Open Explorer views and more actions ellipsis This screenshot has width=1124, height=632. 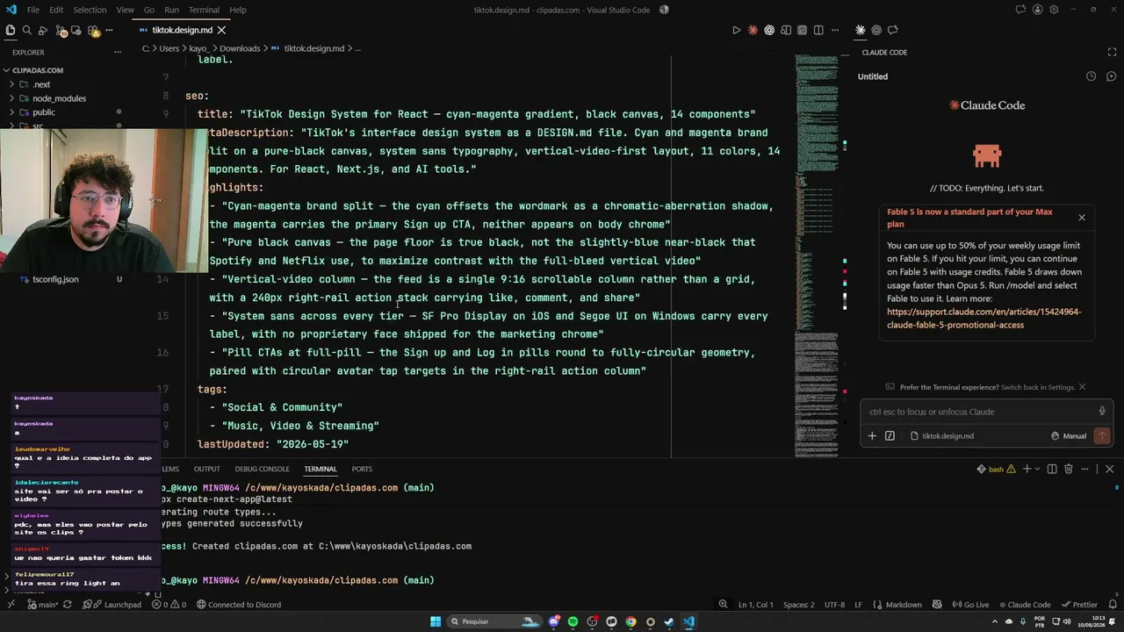pyautogui.click(x=118, y=52)
